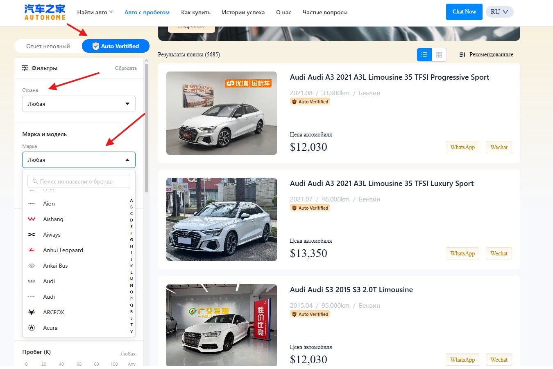Reset filters with Сбросить
The image size is (553, 369).
point(126,68)
